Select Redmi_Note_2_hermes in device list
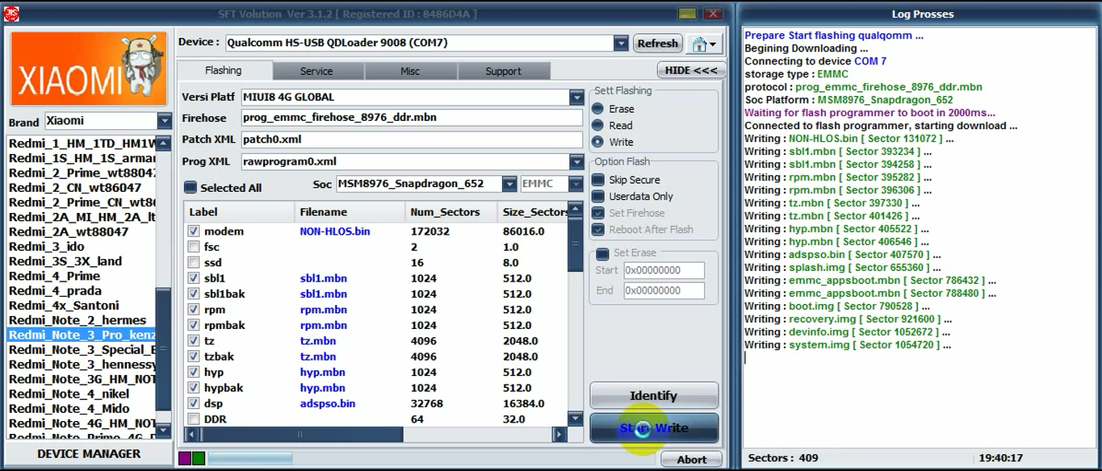Image resolution: width=1102 pixels, height=471 pixels. point(82,320)
